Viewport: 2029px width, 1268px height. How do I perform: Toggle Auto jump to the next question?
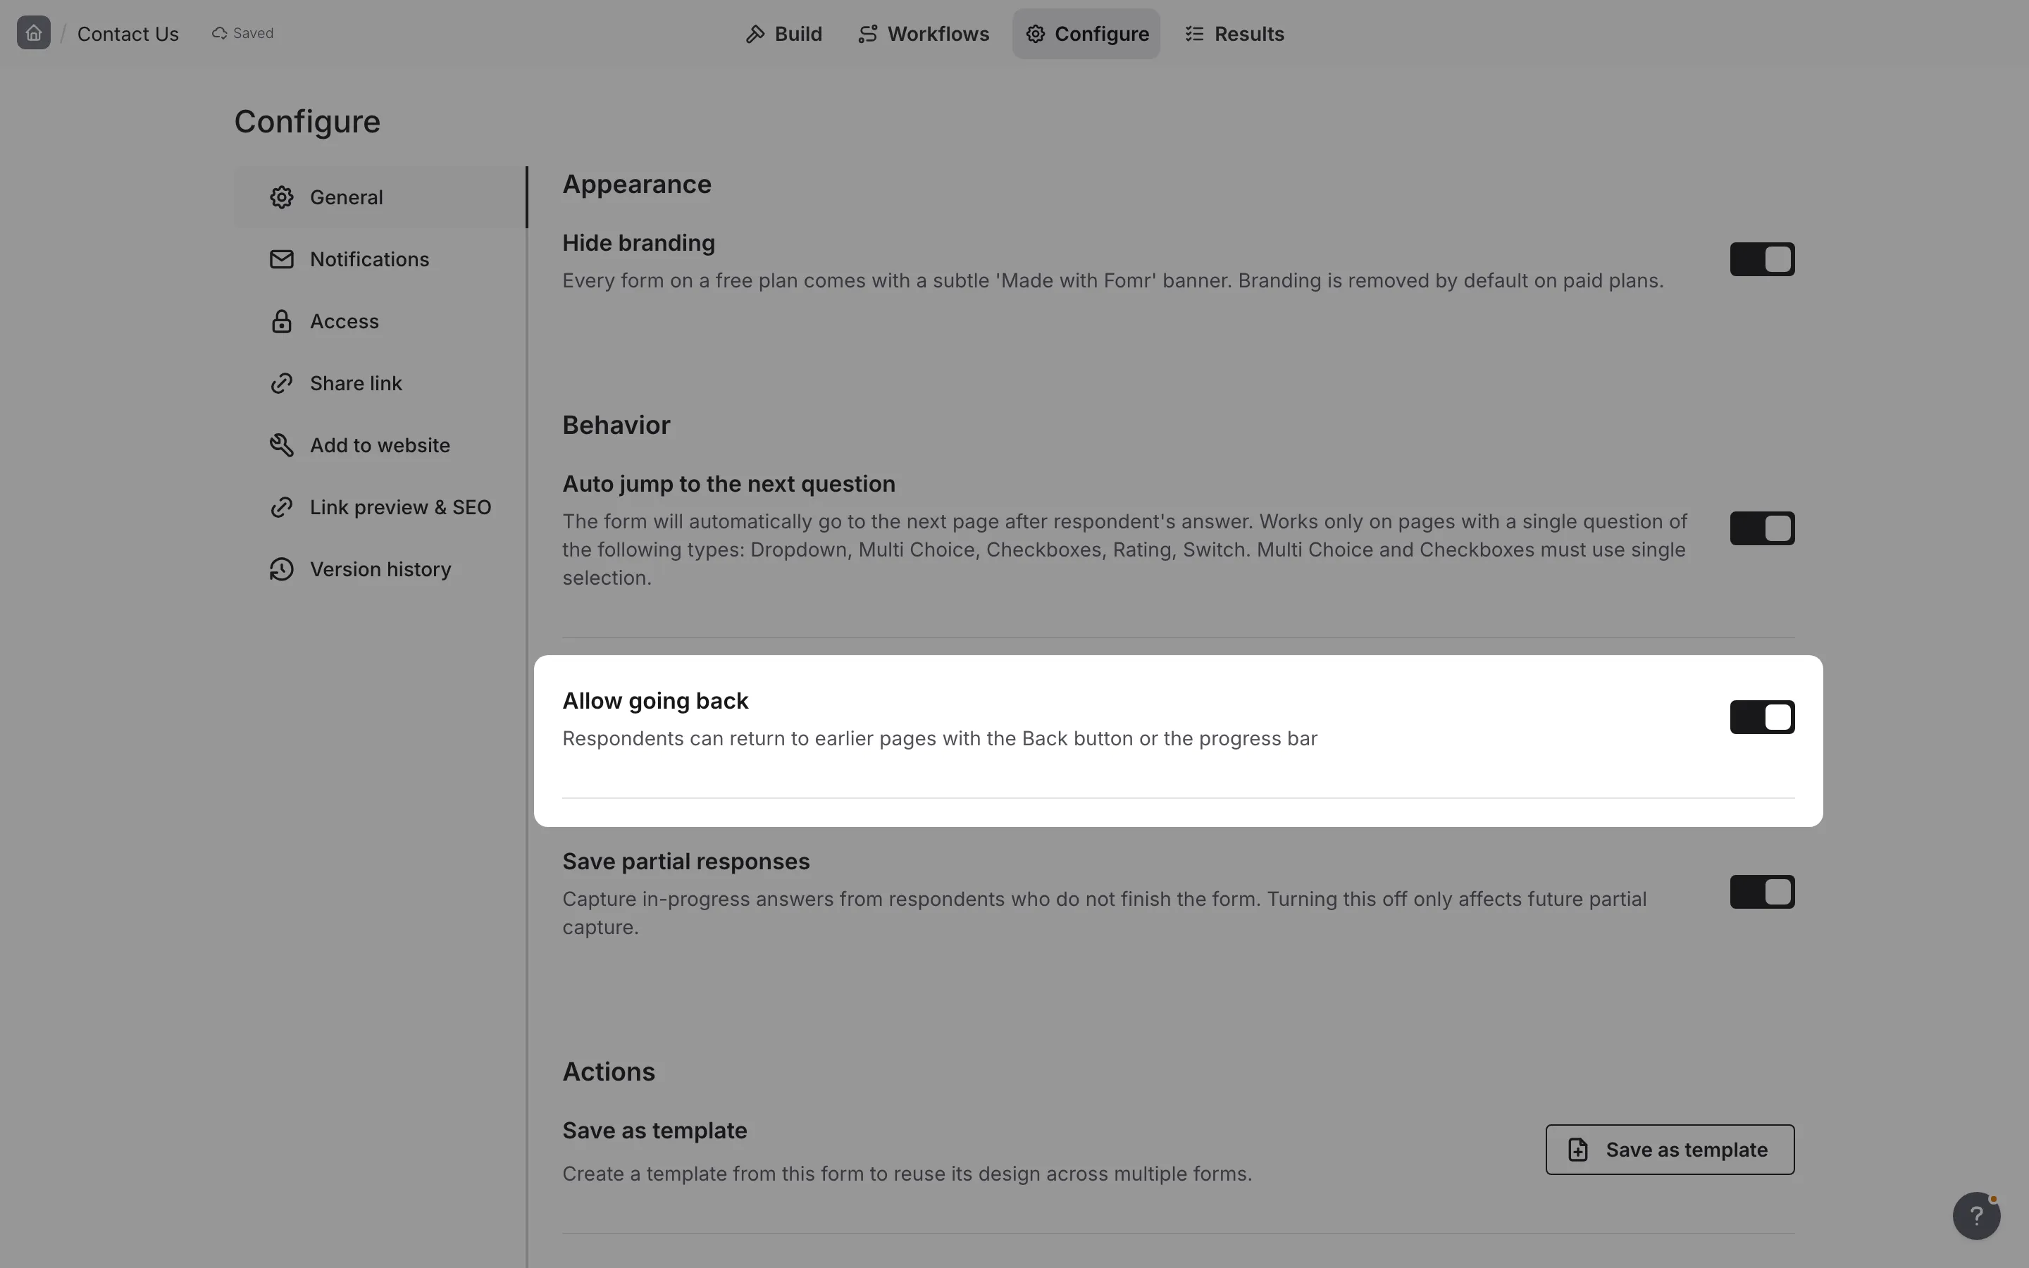tap(1761, 528)
